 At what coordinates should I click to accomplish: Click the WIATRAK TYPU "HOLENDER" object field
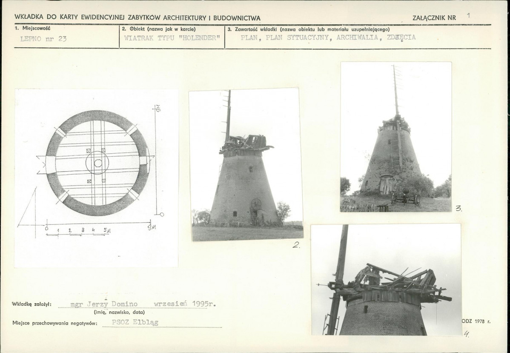(172, 38)
